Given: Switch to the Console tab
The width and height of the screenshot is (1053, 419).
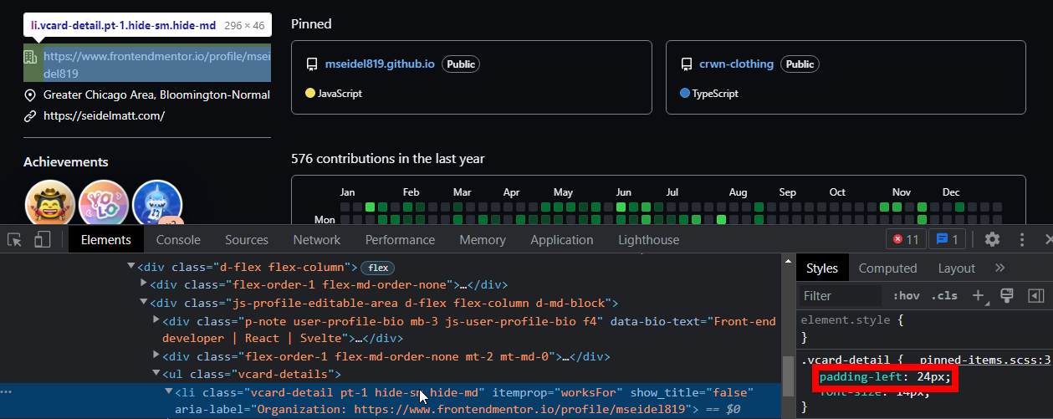Looking at the screenshot, I should tap(178, 239).
